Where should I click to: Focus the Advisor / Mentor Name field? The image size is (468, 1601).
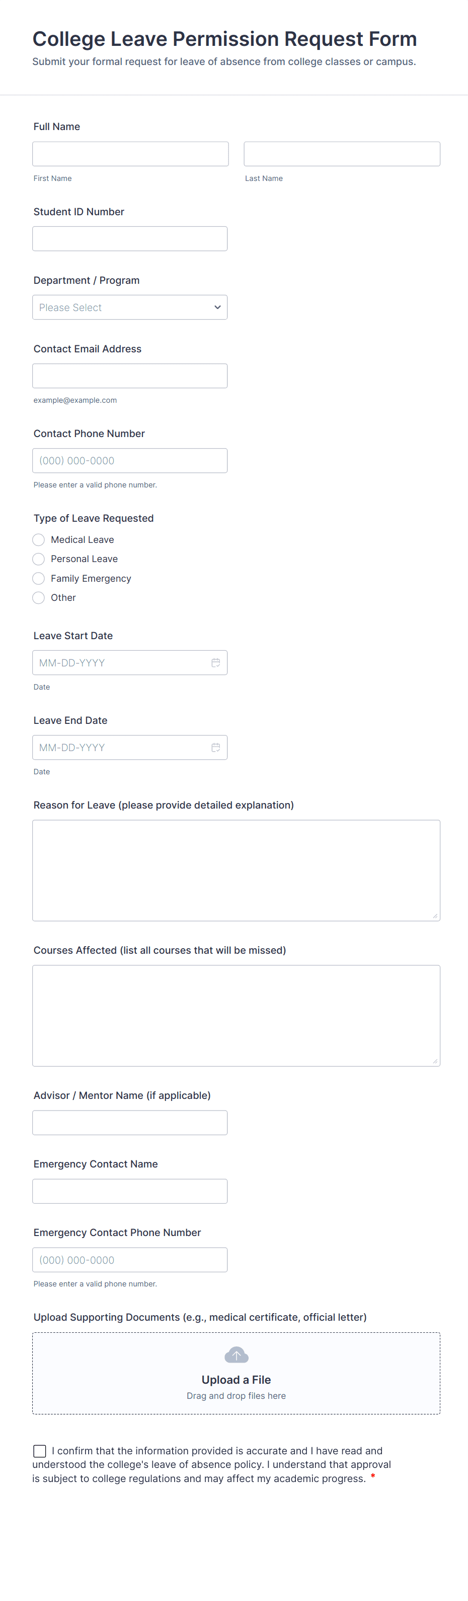(130, 1123)
